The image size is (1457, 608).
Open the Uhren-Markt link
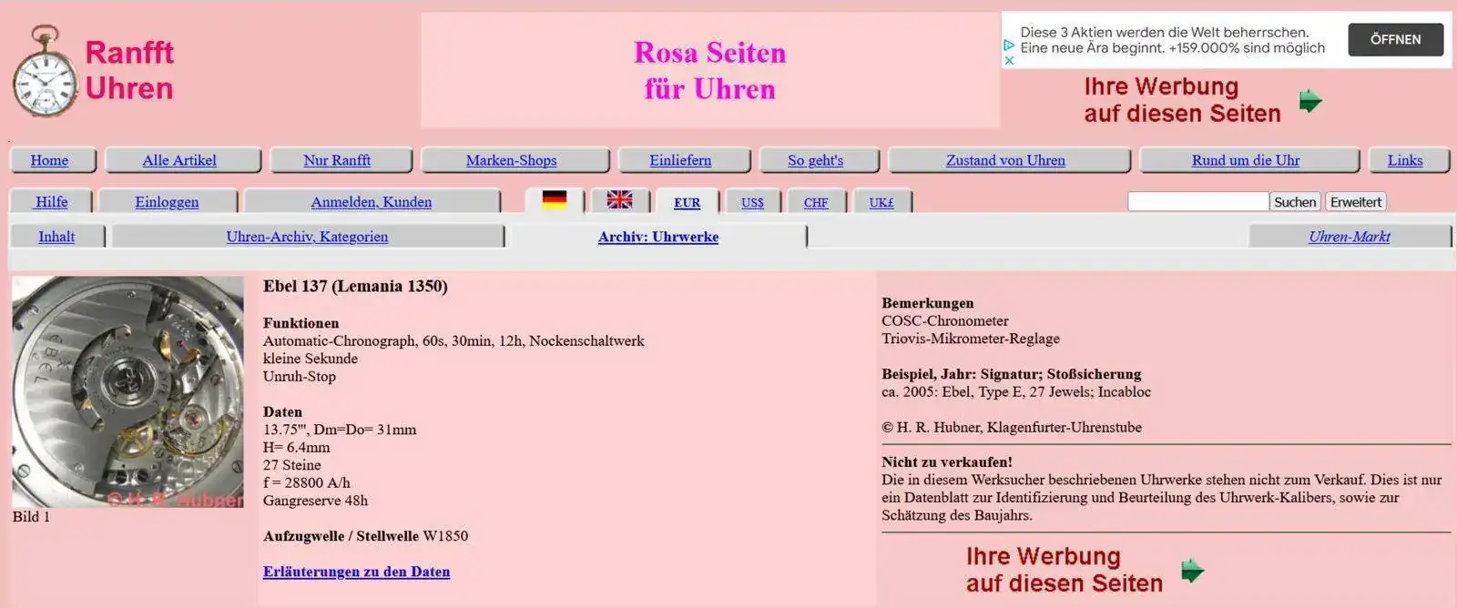click(x=1349, y=237)
